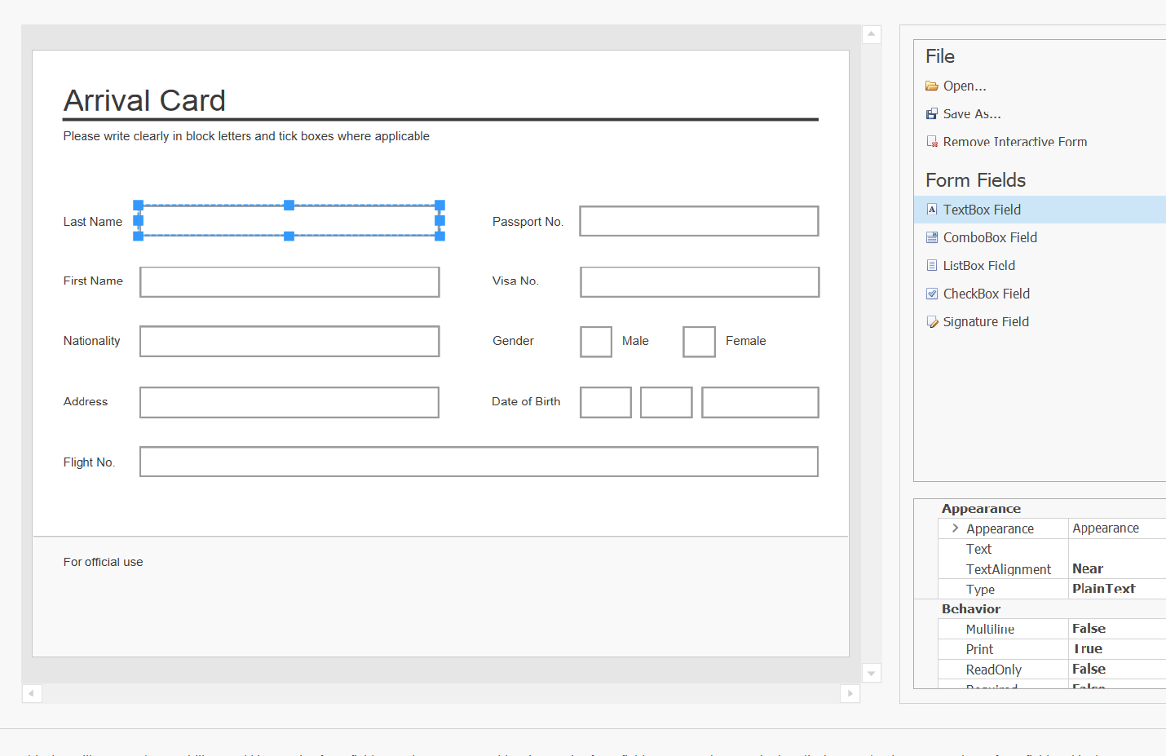
Task: Tick the Male gender checkbox
Action: [596, 342]
